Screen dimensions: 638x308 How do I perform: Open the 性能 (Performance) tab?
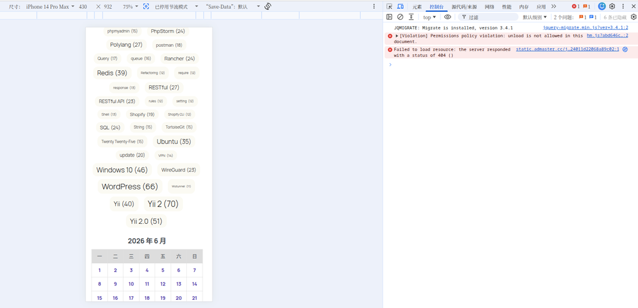pos(507,6)
